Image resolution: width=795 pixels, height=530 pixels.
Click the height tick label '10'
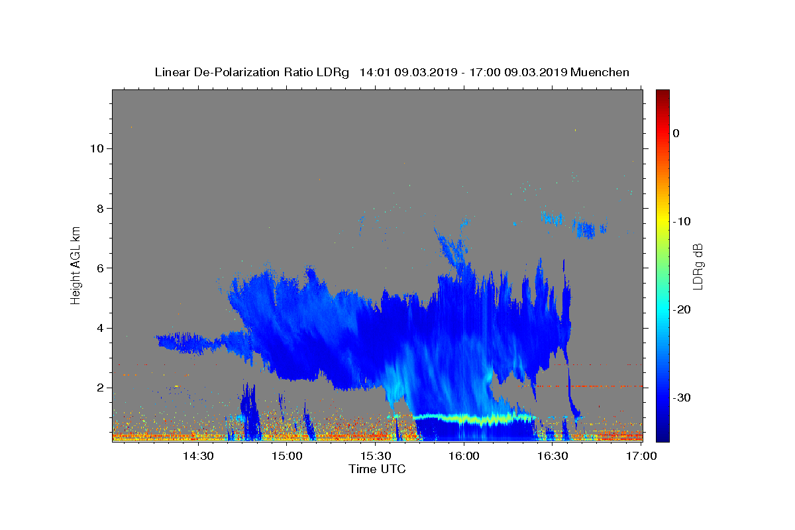coord(96,148)
